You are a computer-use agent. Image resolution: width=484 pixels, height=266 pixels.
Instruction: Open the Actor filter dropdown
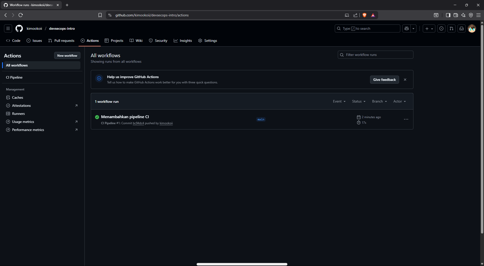click(399, 101)
